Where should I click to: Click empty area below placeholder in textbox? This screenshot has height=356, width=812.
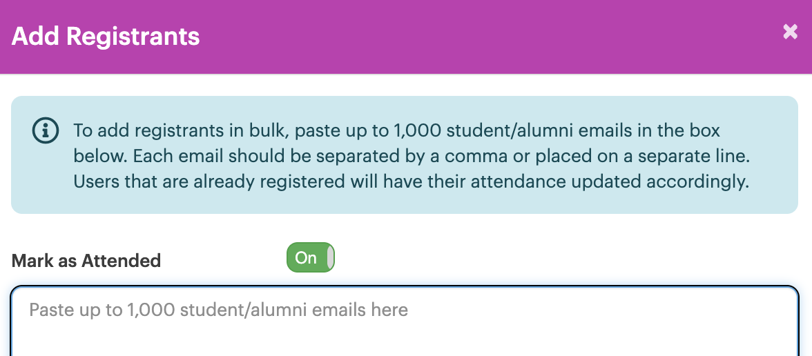click(x=405, y=339)
